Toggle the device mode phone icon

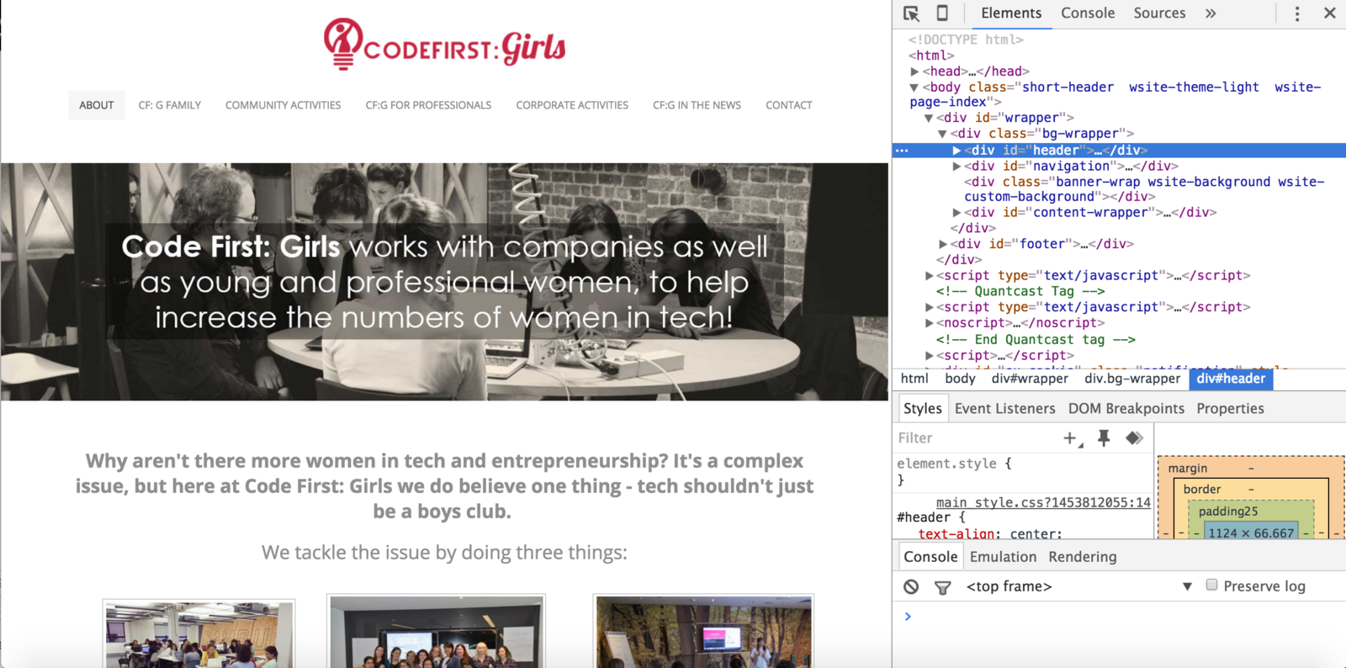942,13
